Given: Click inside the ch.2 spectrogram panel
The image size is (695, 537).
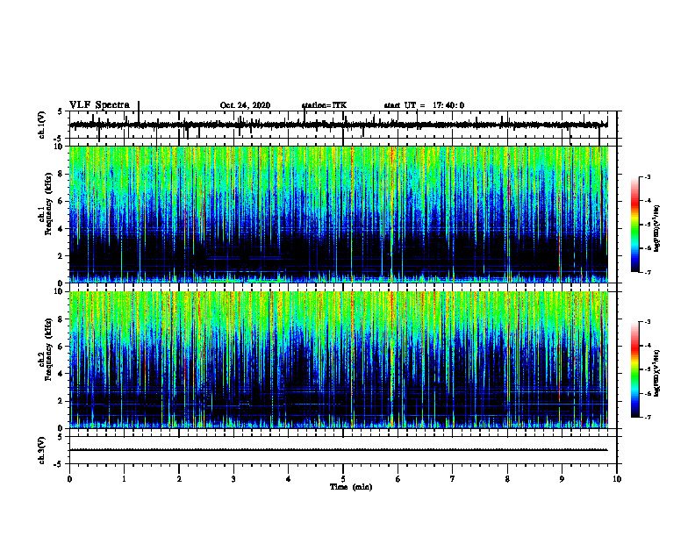Looking at the screenshot, I should point(339,360).
